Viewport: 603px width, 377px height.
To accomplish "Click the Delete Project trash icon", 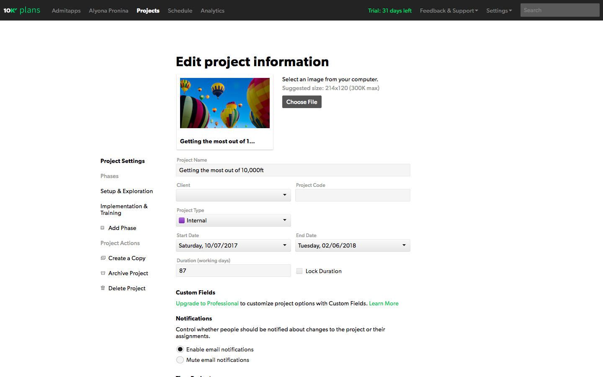I will pos(103,288).
